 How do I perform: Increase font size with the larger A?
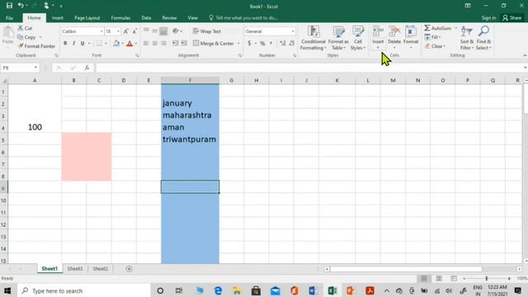pyautogui.click(x=125, y=31)
